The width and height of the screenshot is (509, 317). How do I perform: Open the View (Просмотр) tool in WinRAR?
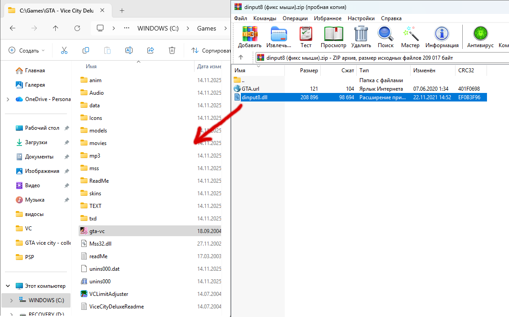point(333,37)
